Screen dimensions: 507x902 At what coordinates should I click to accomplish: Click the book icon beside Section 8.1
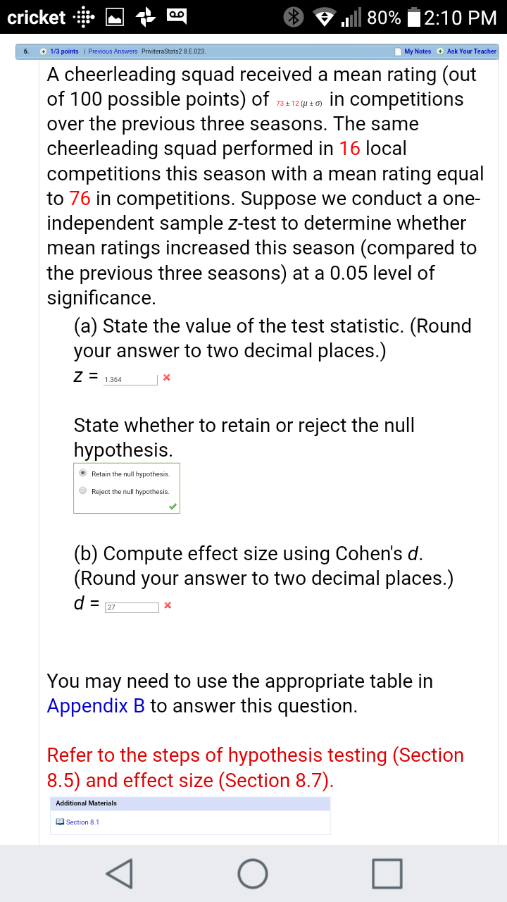pyautogui.click(x=60, y=822)
